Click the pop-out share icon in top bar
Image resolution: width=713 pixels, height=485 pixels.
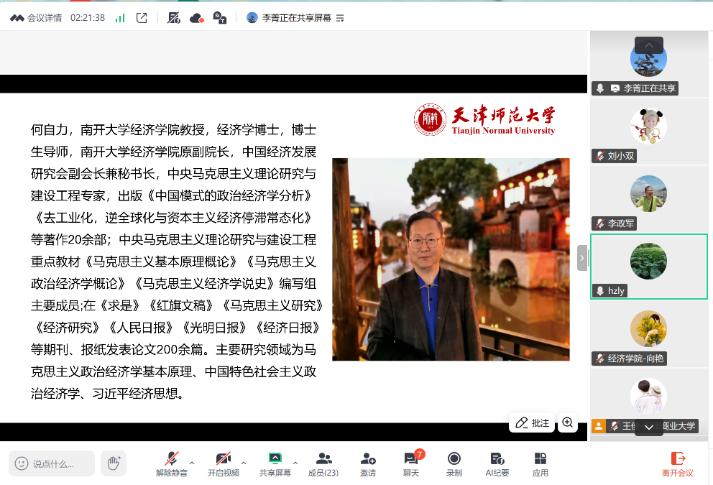(142, 18)
